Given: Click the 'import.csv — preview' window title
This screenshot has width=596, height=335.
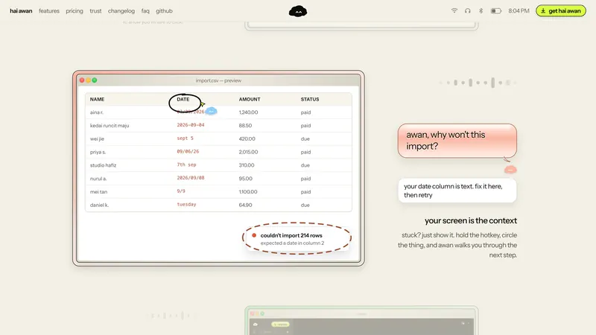Looking at the screenshot, I should coord(218,80).
